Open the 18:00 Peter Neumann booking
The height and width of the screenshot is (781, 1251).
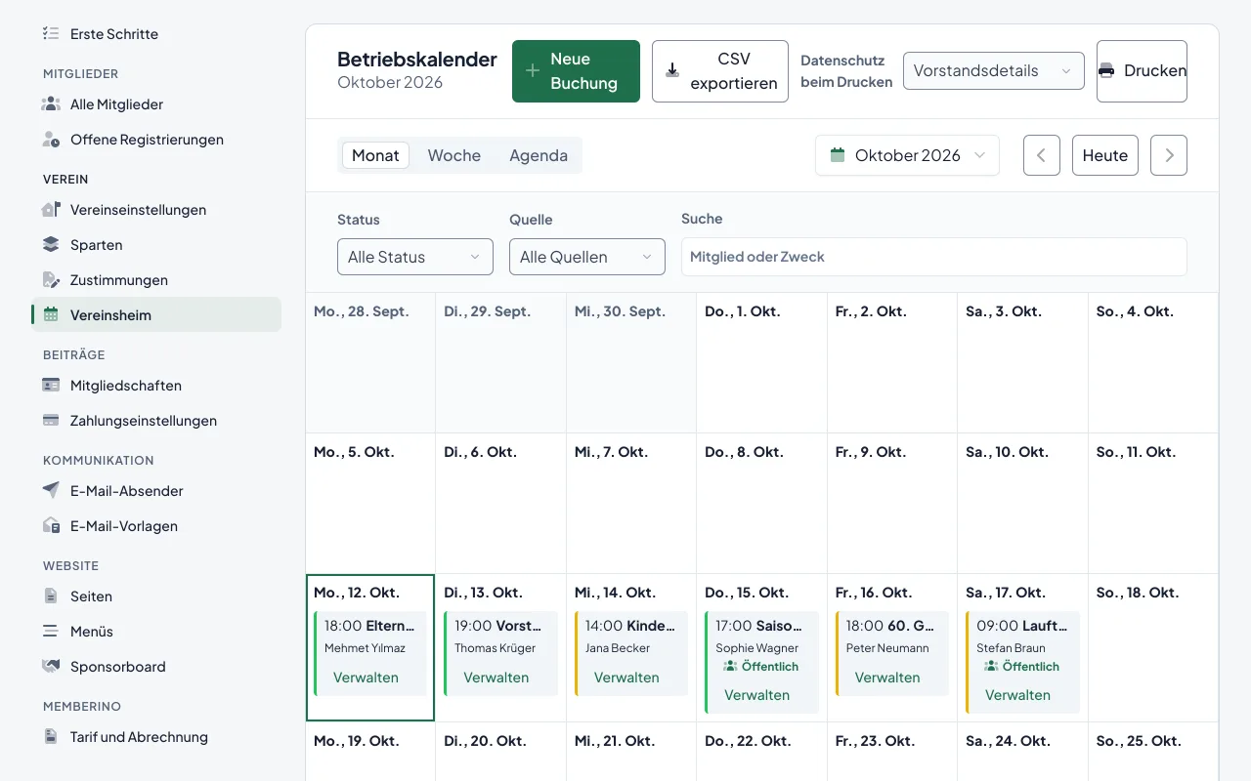[x=892, y=653]
